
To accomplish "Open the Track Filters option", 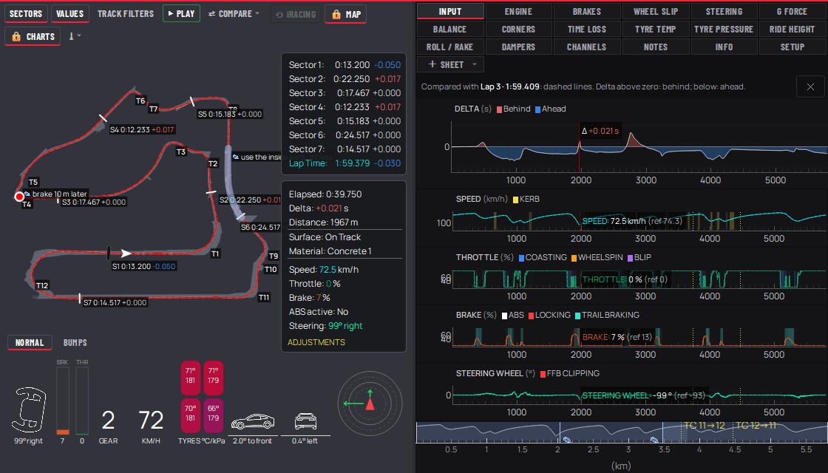I will [126, 14].
